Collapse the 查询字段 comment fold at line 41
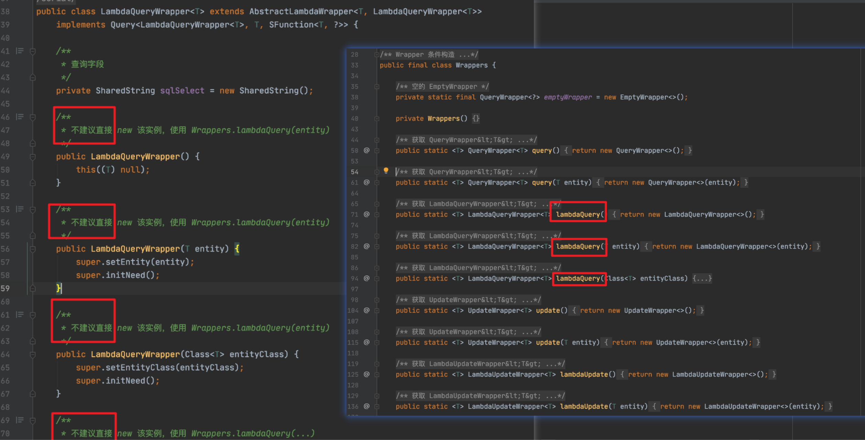Screen dimensions: 865x440 pos(33,51)
